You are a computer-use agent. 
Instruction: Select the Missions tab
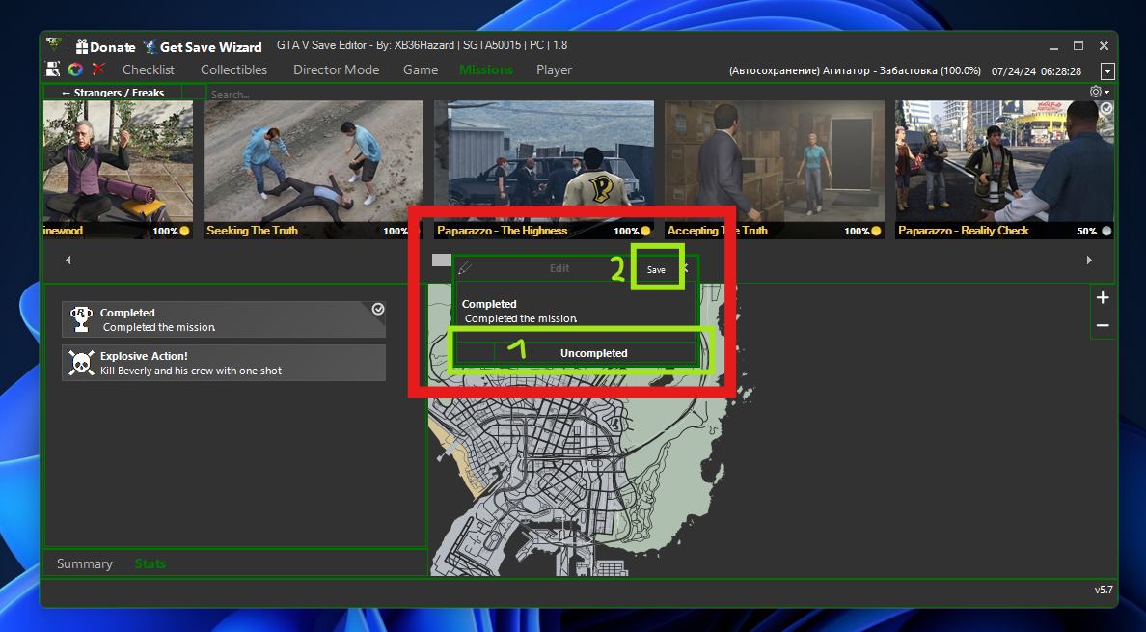pos(486,70)
